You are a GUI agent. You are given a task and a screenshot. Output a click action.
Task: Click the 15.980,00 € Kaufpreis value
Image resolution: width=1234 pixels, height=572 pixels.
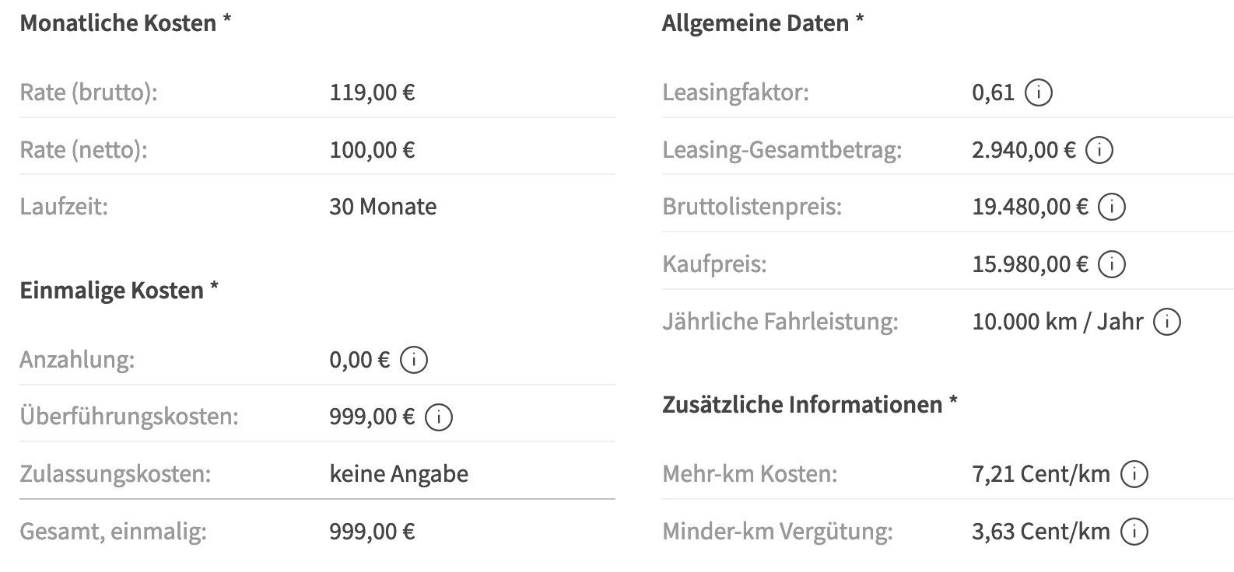point(1029,264)
